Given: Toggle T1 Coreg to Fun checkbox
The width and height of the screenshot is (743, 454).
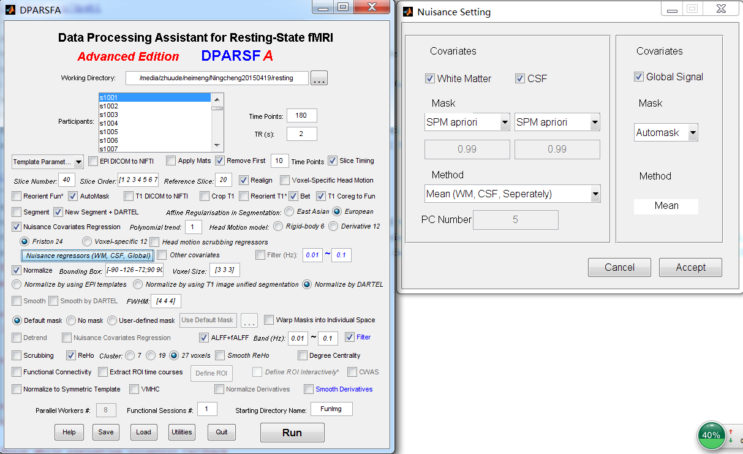Looking at the screenshot, I should click(x=321, y=196).
